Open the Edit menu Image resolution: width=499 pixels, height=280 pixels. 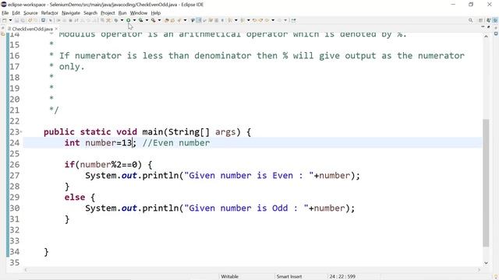coord(16,13)
